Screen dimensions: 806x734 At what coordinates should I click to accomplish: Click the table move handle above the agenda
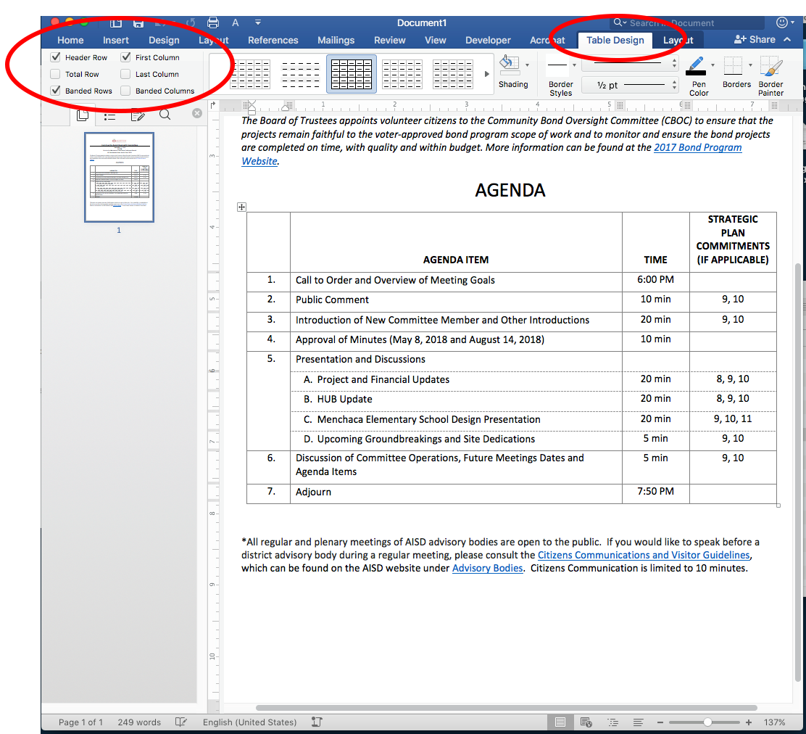pyautogui.click(x=242, y=207)
